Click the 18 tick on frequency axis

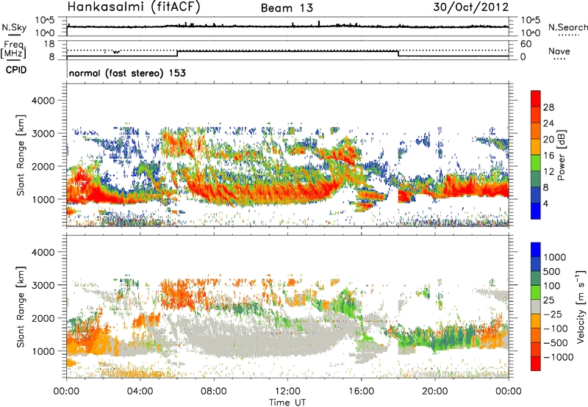pos(49,44)
